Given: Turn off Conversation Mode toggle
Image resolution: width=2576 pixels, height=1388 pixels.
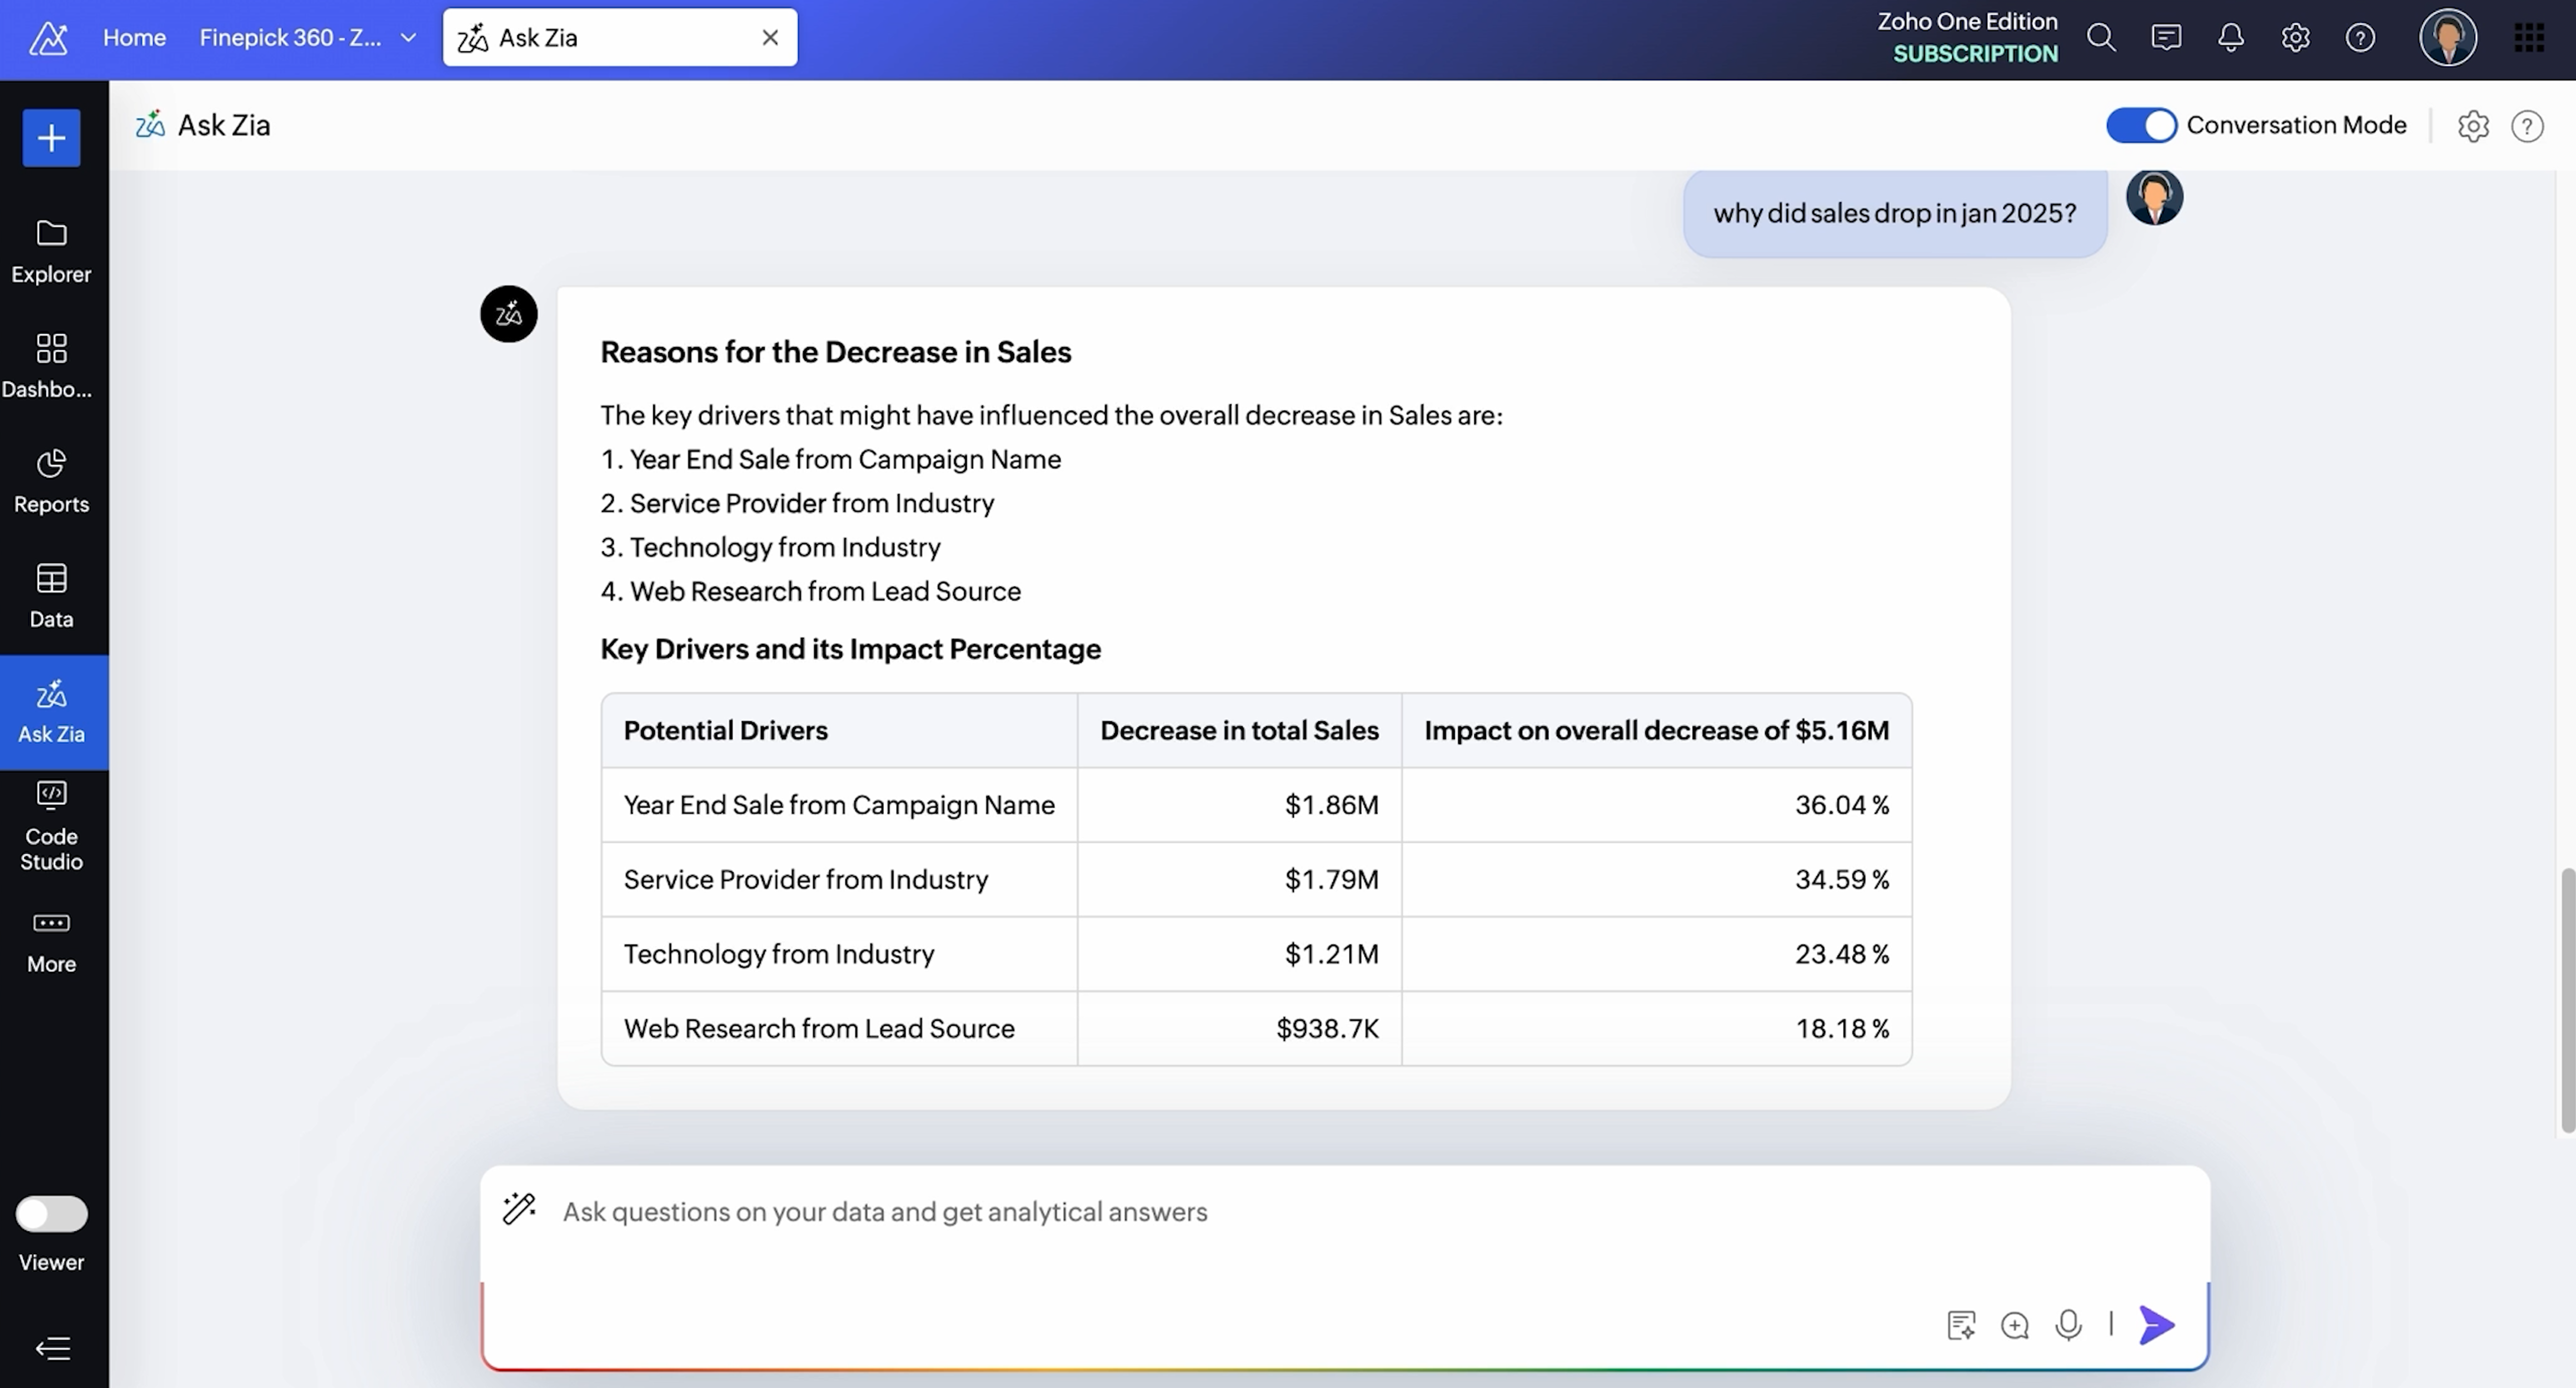Looking at the screenshot, I should (2141, 126).
